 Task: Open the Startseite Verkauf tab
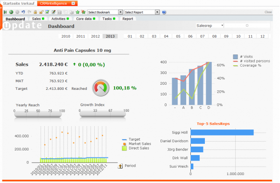pyautogui.click(x=19, y=3)
